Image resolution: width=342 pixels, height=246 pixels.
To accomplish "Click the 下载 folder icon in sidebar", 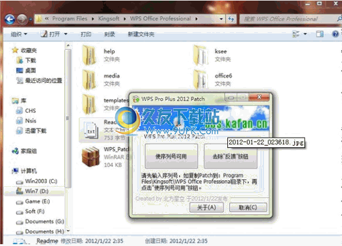I will (20, 60).
